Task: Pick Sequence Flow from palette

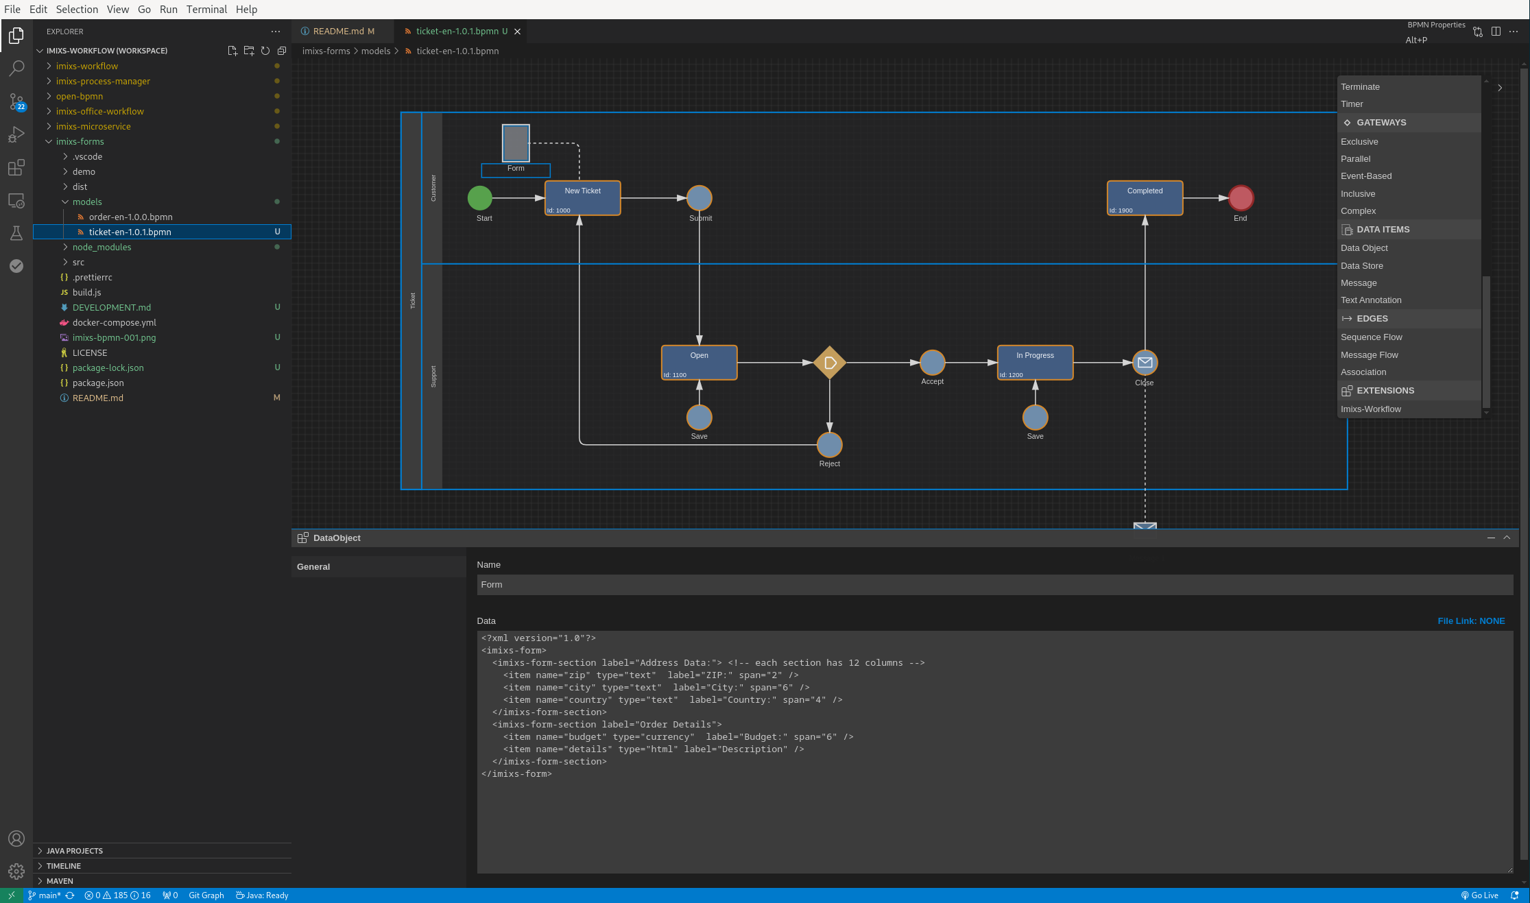Action: 1372,337
